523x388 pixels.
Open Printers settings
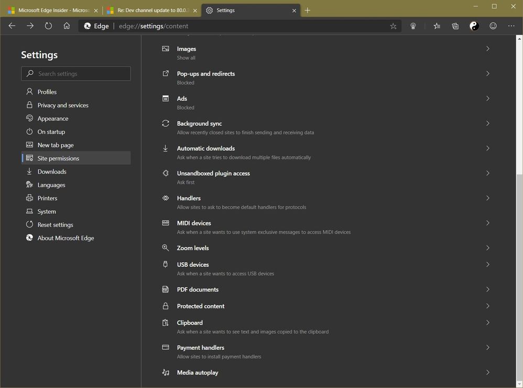[x=76, y=198]
